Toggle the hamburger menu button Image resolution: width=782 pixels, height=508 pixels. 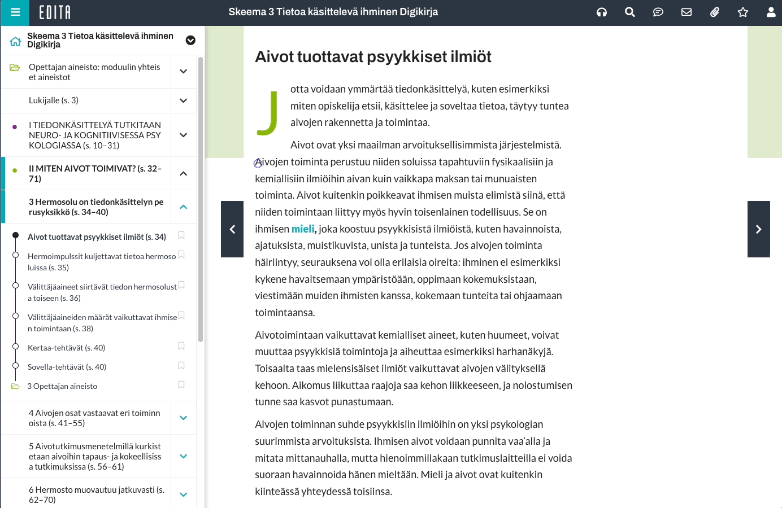[15, 12]
